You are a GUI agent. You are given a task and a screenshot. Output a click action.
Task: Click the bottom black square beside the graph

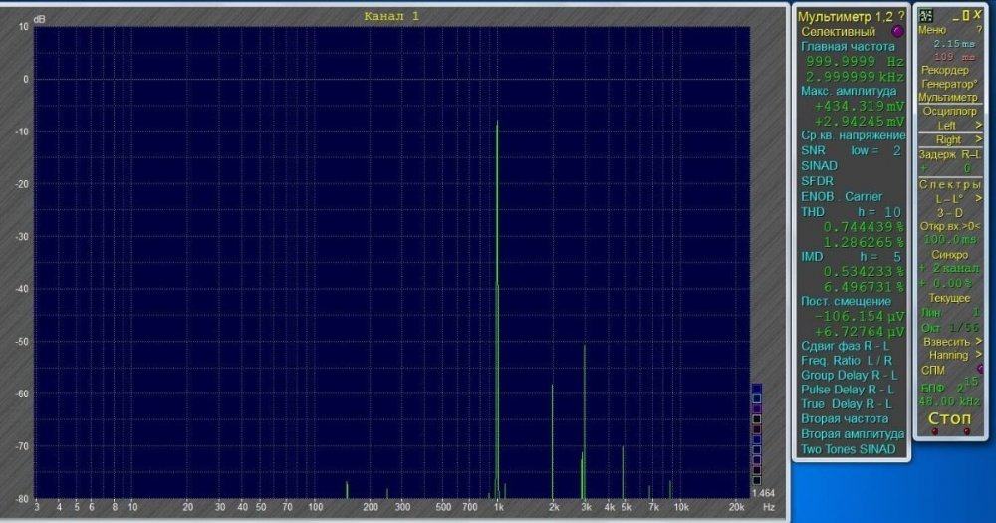pos(757,480)
